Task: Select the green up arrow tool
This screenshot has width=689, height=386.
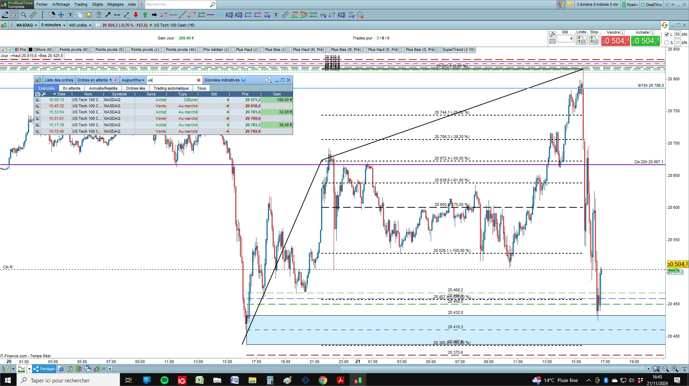Action: (145, 15)
